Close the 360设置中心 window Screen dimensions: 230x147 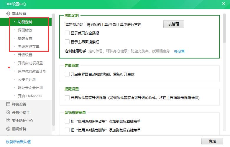point(224,4)
